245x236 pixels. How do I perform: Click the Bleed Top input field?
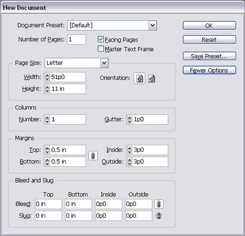pyautogui.click(x=48, y=204)
